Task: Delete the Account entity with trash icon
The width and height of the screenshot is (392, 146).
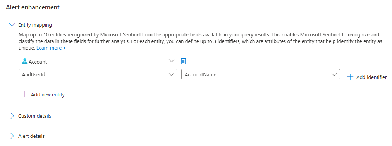Action: [184, 61]
